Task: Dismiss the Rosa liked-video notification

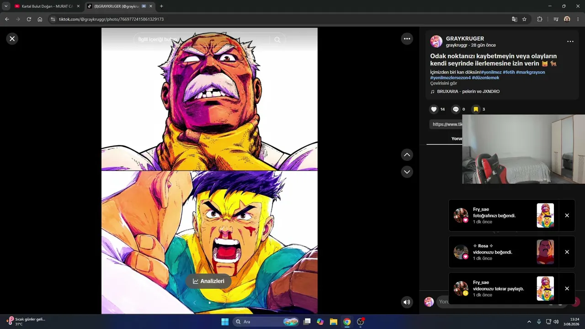Action: (x=567, y=252)
